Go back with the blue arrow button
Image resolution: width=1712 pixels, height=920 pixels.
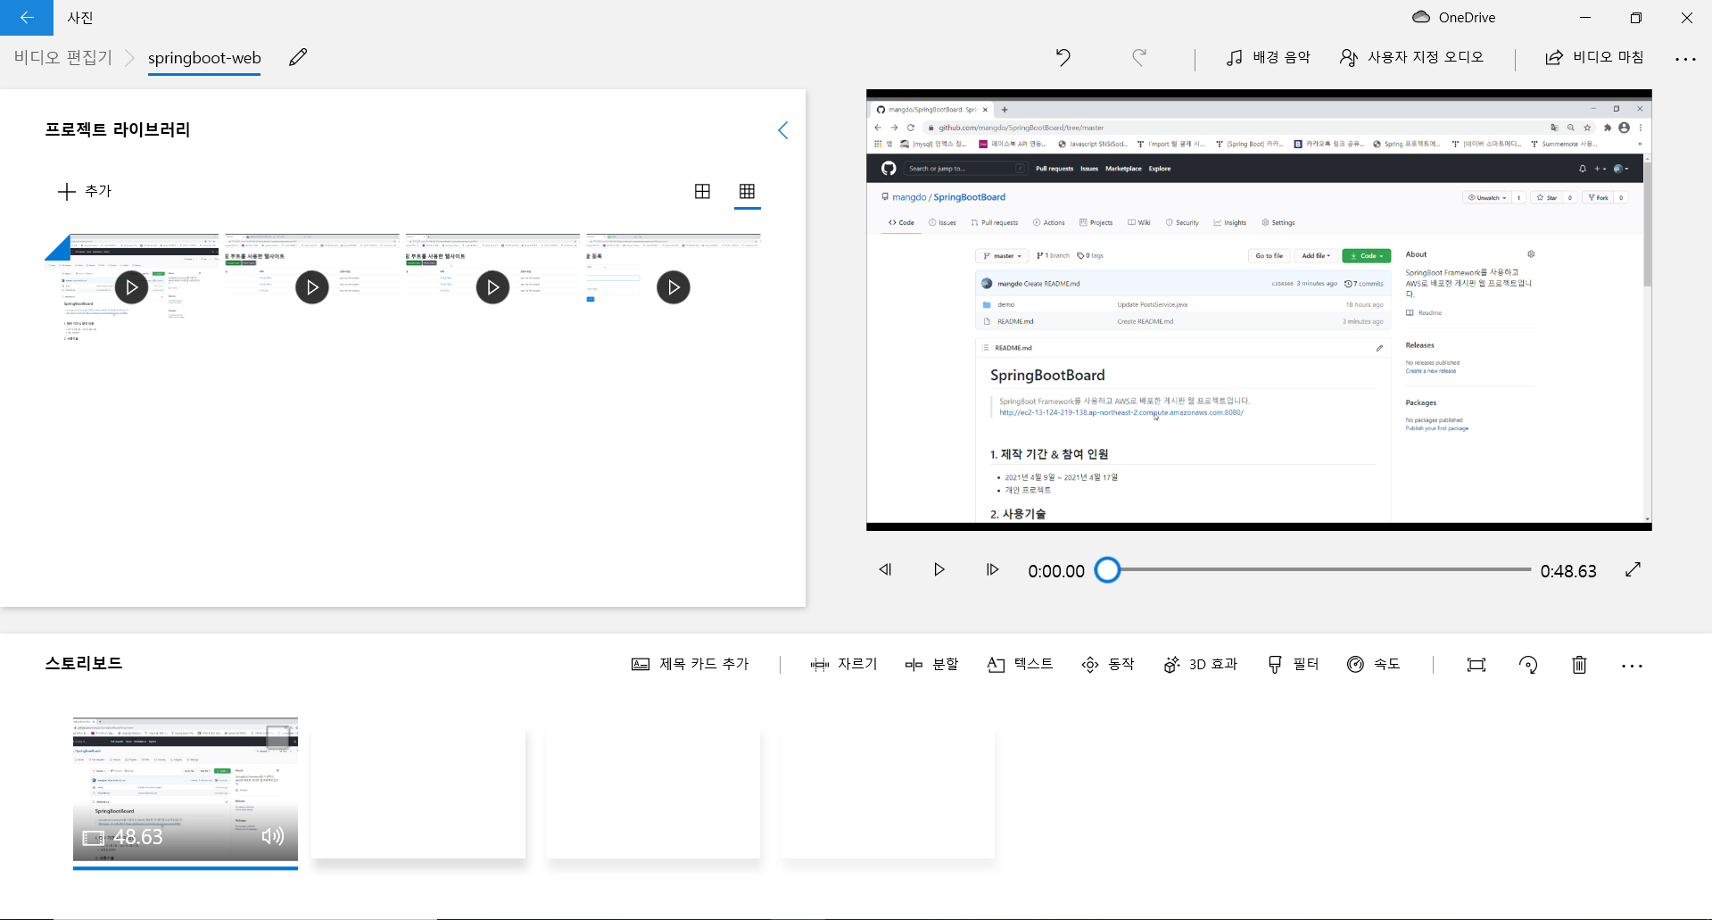click(27, 18)
